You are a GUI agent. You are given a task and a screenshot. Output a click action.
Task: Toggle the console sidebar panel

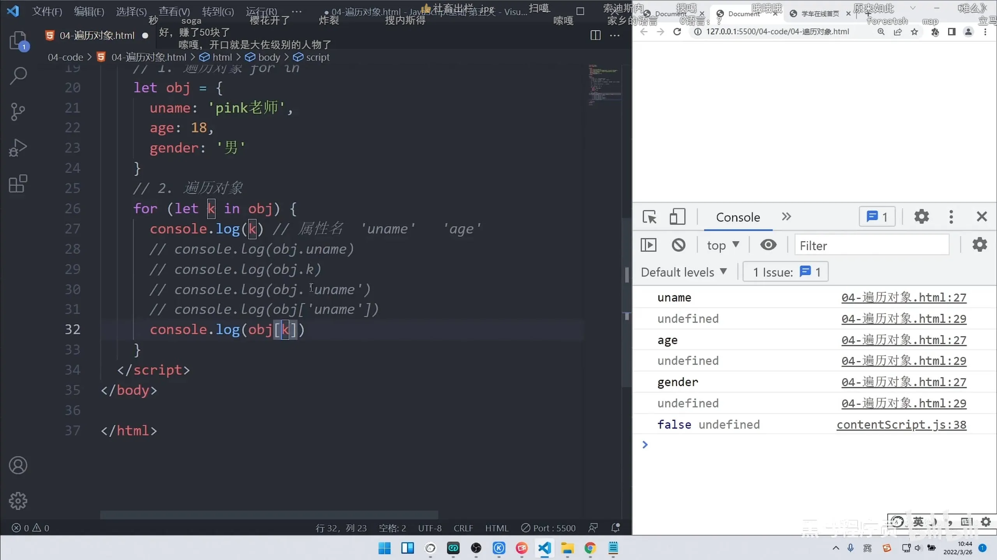click(648, 245)
